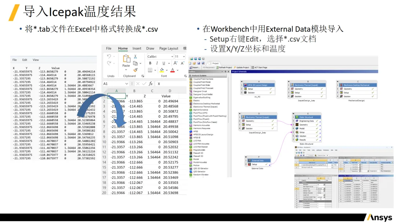396x223 pixels.
Task: Switch to the Excel Page Layout tab
Action: point(169,48)
